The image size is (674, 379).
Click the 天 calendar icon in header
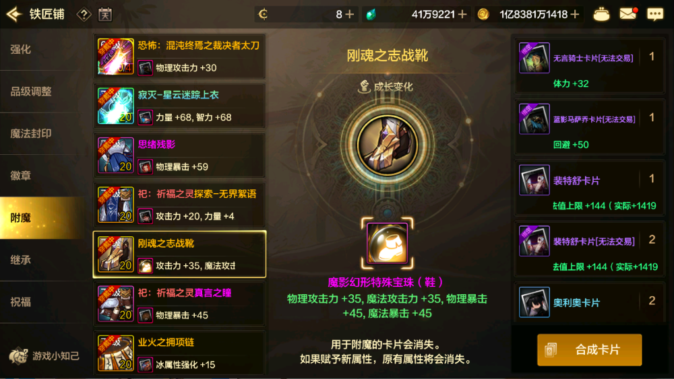[105, 15]
